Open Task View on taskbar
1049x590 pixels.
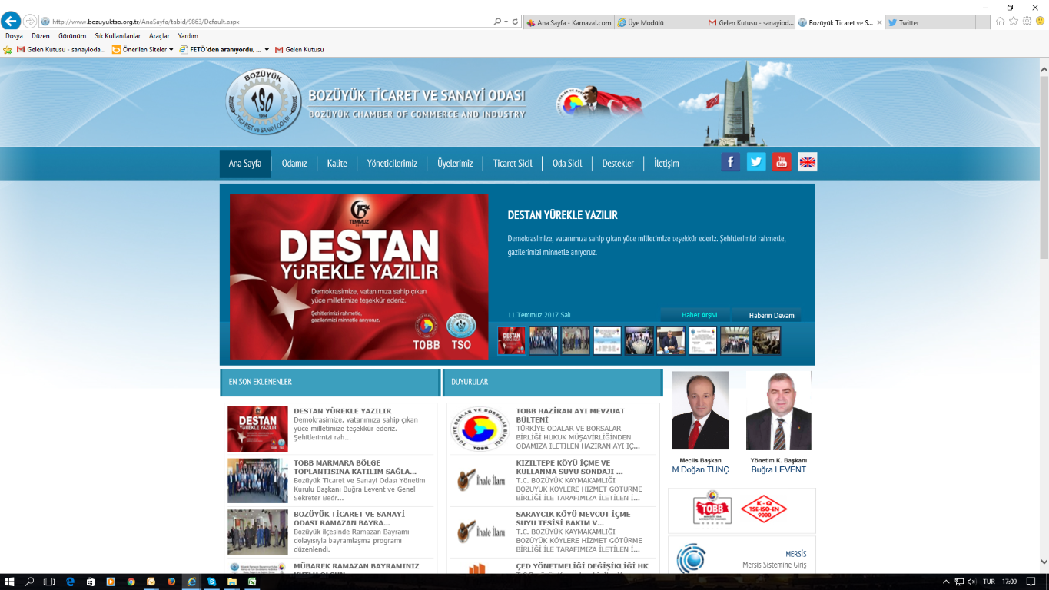click(x=49, y=582)
